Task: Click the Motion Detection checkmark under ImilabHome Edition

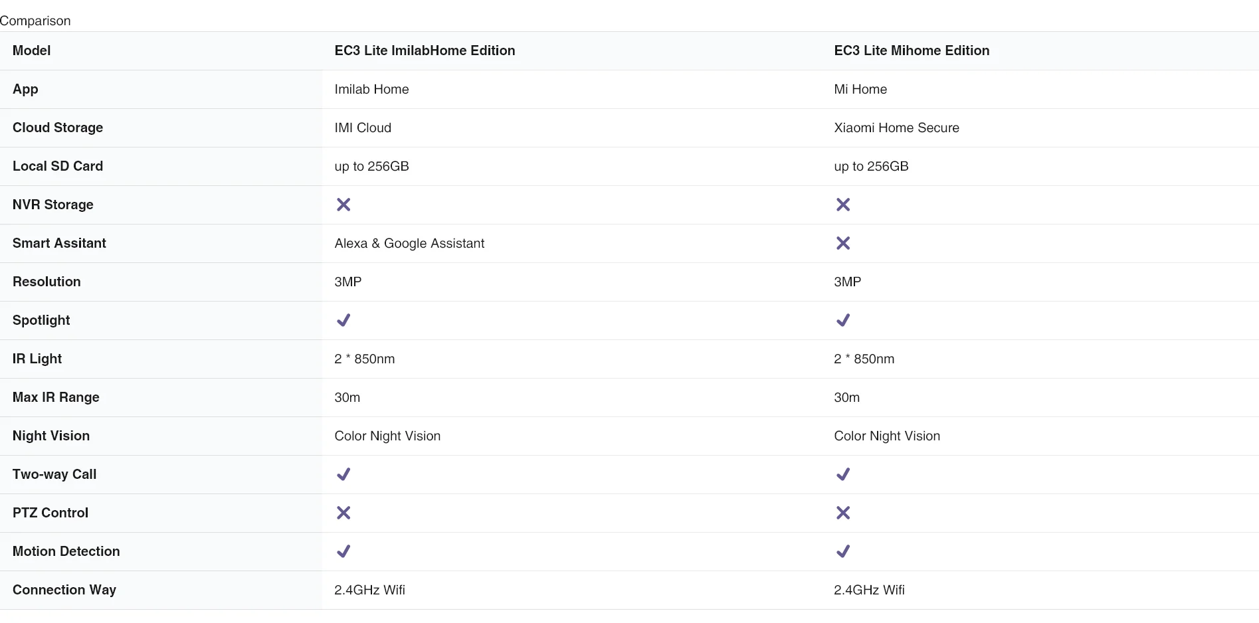Action: [343, 551]
